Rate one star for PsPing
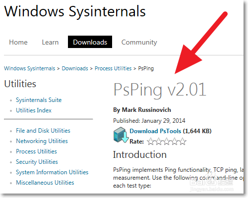This screenshot has width=248, height=198. tap(151, 142)
